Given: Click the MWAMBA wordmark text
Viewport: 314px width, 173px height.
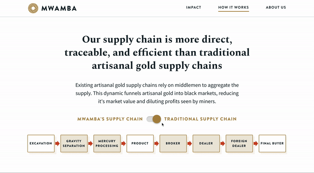Looking at the screenshot, I should click(x=59, y=8).
